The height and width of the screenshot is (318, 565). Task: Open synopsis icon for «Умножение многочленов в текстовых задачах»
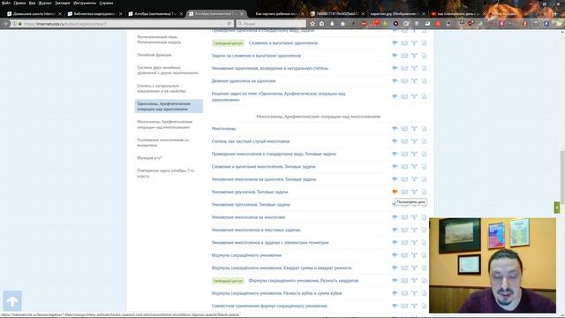point(404,230)
